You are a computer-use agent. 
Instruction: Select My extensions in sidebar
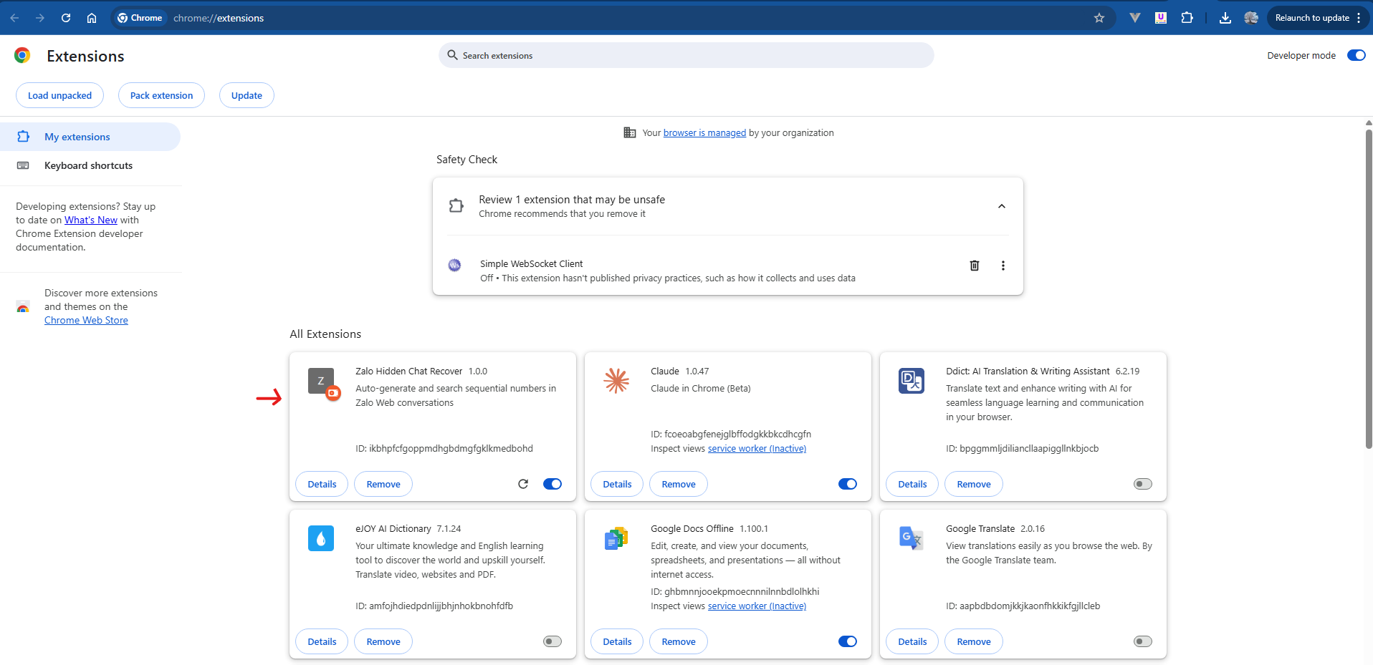click(x=77, y=137)
